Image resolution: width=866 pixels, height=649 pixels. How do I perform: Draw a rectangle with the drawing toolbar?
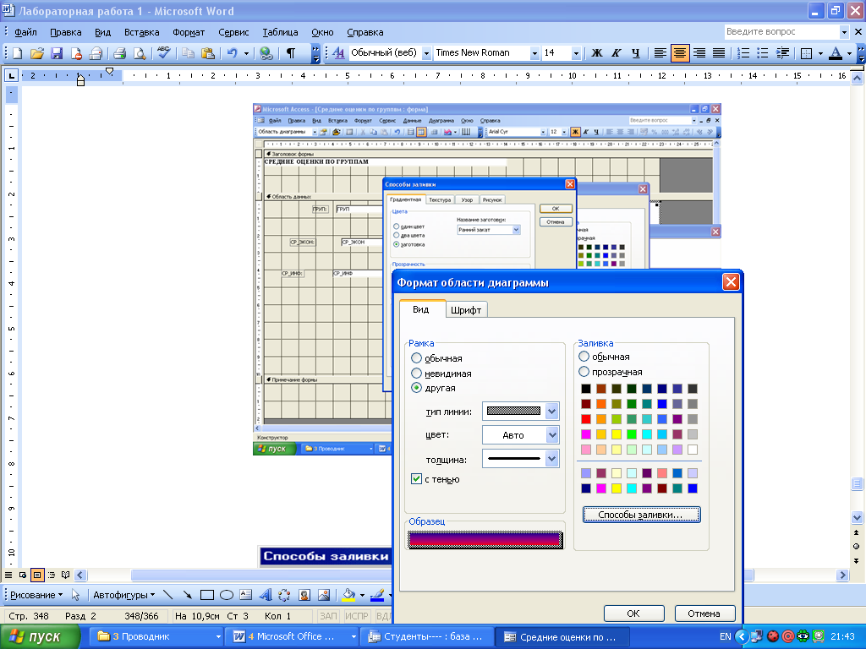[x=207, y=595]
